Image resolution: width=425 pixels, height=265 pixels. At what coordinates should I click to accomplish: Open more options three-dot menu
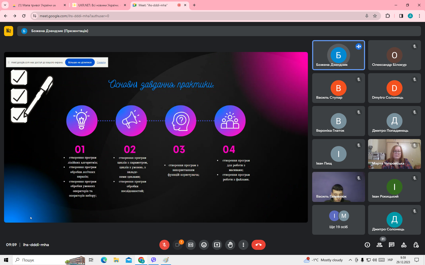click(x=243, y=245)
